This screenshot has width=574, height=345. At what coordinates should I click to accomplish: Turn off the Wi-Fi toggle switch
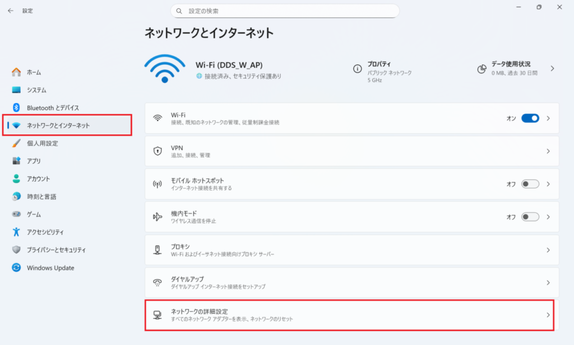click(x=530, y=118)
